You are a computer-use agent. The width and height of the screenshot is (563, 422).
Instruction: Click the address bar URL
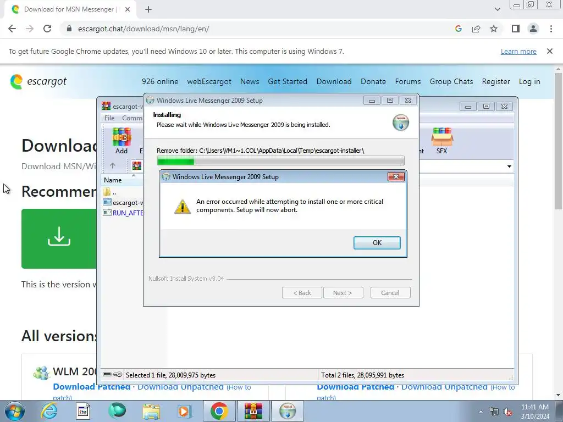point(143,29)
